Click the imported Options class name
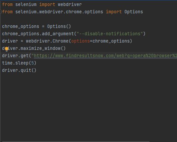Viewport: 177px width, 142px height. [x=134, y=12]
